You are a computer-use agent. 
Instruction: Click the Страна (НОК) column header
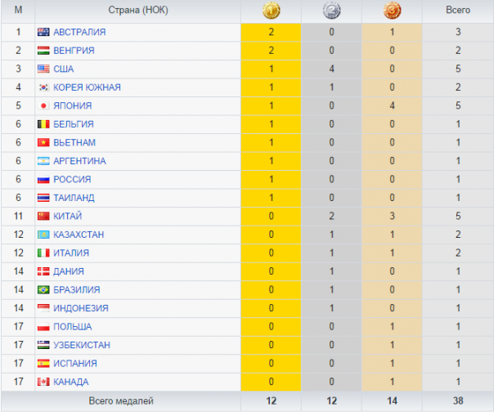(137, 11)
